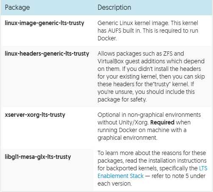Click the ZFS and VirtualBox headers description

151,76
